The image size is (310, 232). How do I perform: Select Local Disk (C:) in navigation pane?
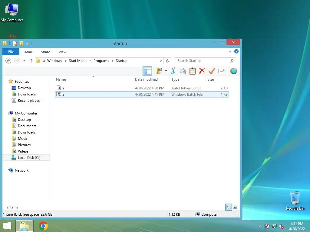tap(26, 157)
